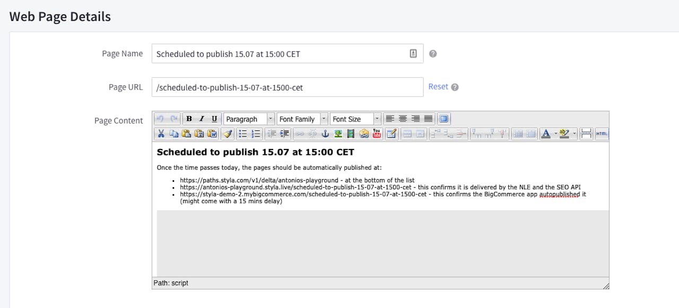Viewport: 679px width, 308px height.
Task: Toggle underline formatting in the editor
Action: [x=214, y=119]
